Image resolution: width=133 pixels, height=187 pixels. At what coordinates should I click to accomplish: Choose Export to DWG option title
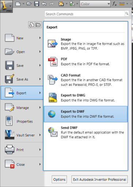point(73,95)
